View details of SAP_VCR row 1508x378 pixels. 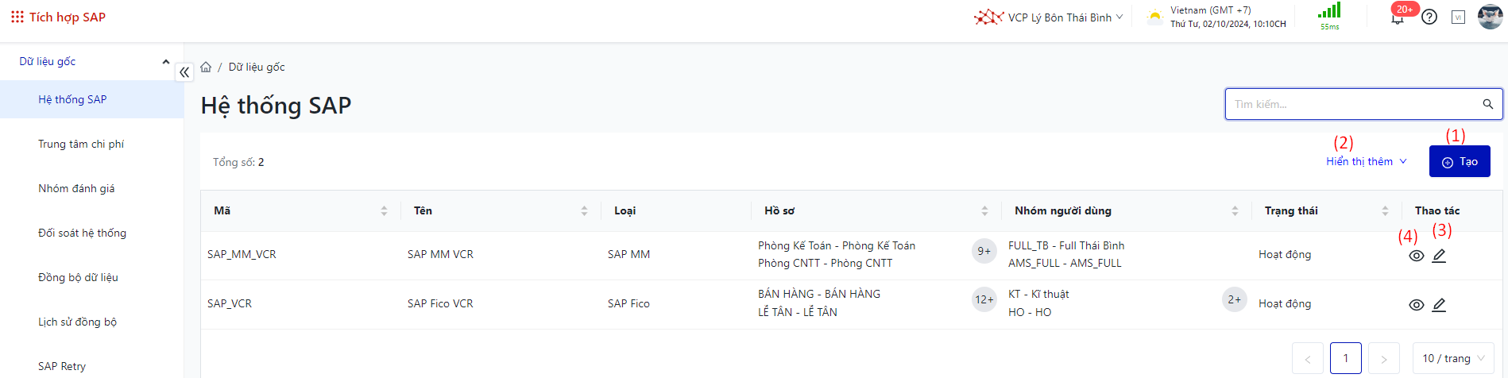pos(1416,305)
